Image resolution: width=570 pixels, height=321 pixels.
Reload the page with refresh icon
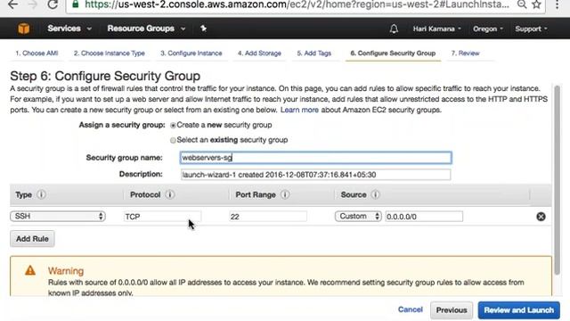tap(53, 4)
